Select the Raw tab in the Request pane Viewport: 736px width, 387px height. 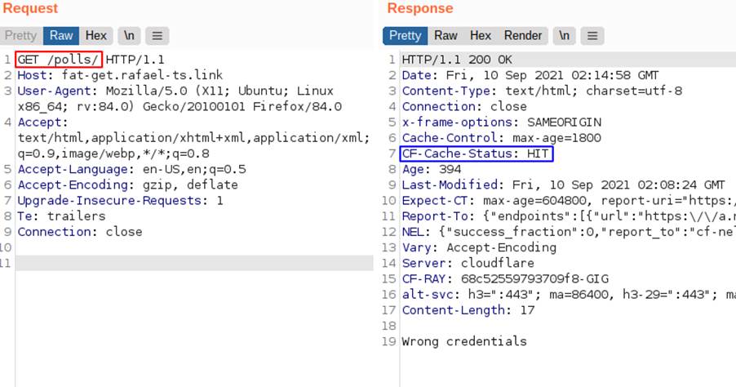[61, 36]
